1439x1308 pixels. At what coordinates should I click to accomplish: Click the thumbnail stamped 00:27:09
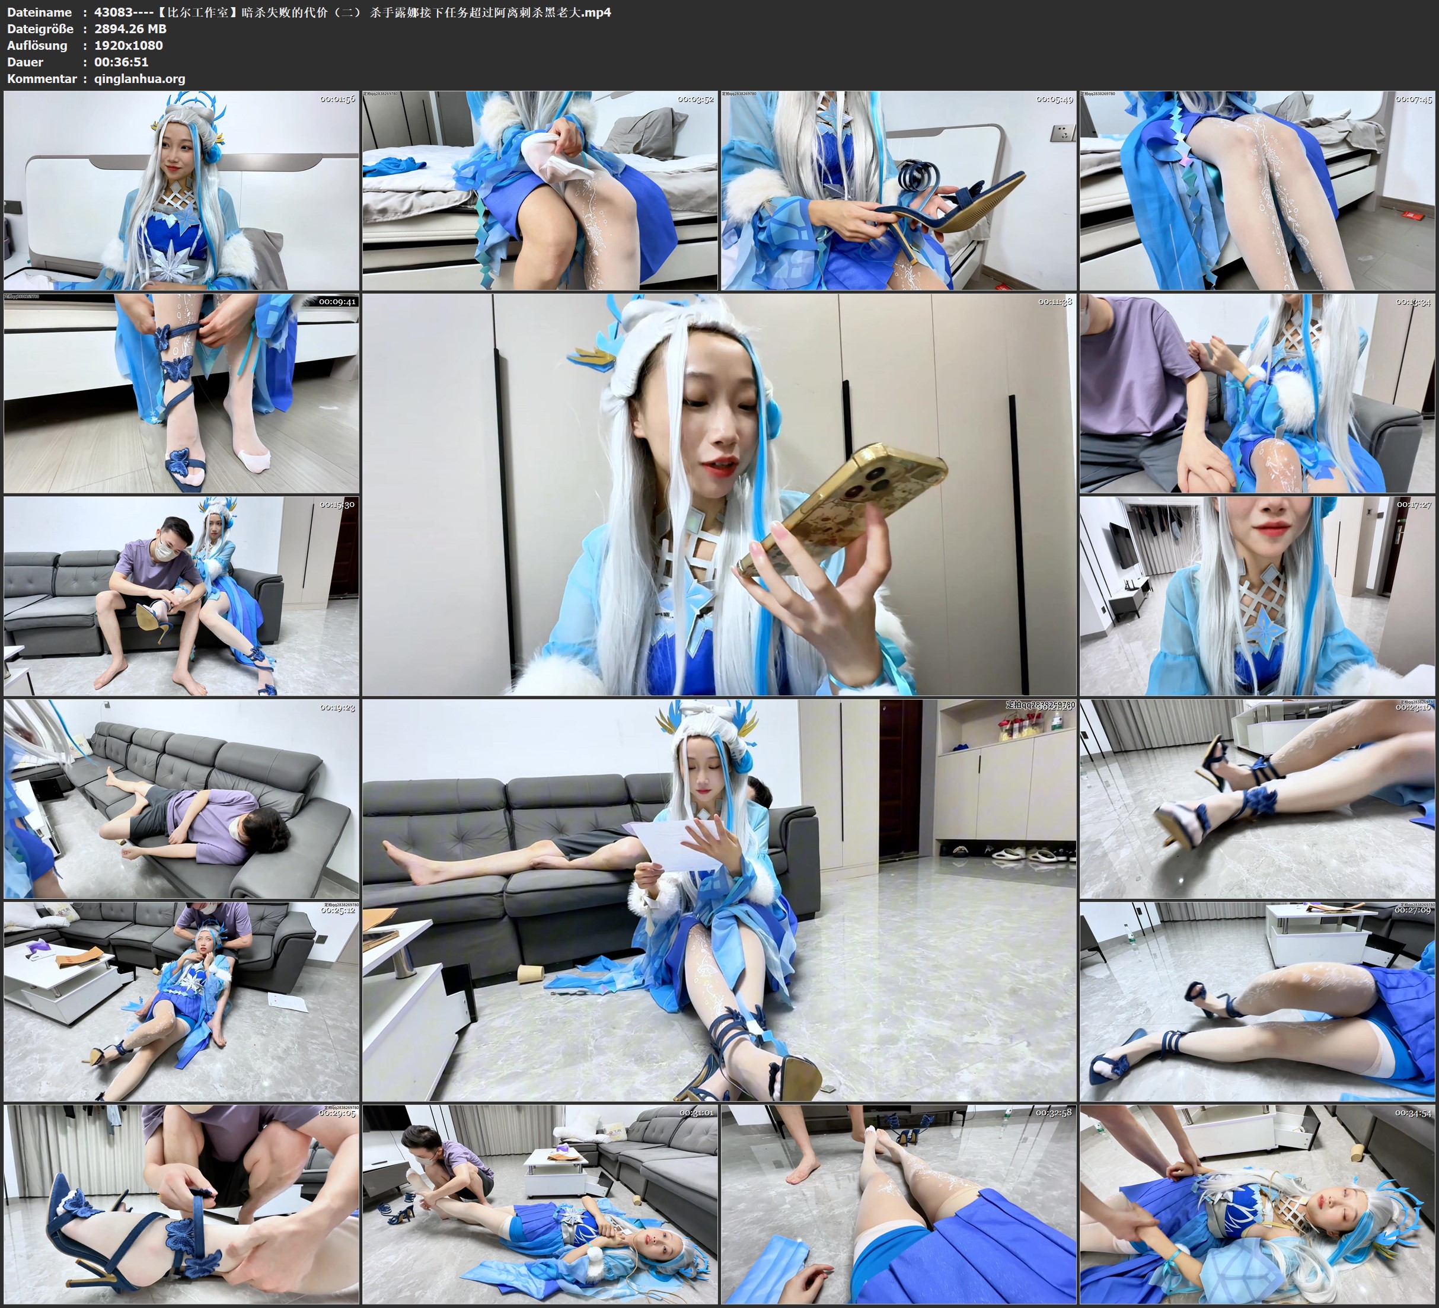coord(1256,1001)
